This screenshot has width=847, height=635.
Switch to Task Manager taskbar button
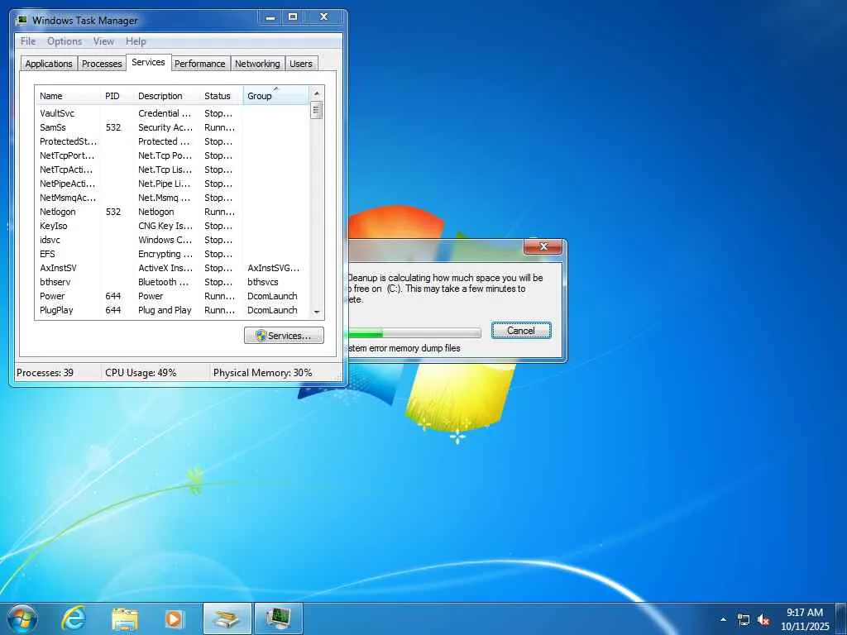pyautogui.click(x=278, y=618)
